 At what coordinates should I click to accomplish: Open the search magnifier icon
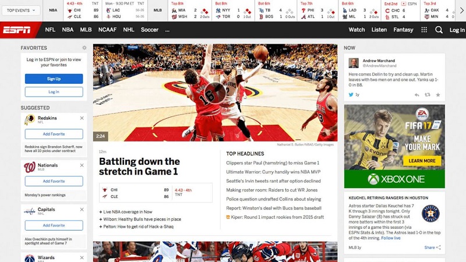click(439, 30)
